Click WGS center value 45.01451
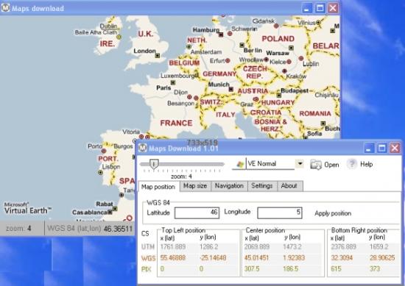Viewport: 405px width, 286px height. [257, 257]
